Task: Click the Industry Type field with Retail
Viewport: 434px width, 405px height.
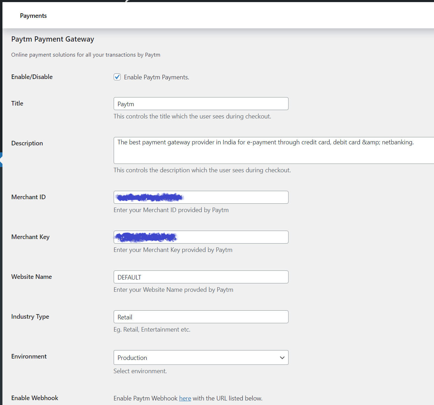Action: [201, 317]
